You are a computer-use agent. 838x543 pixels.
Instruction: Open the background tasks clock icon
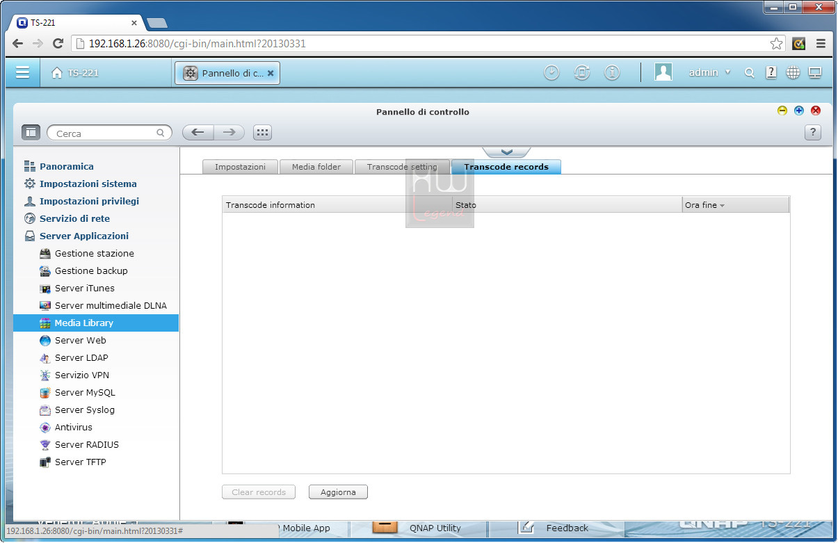(x=551, y=72)
